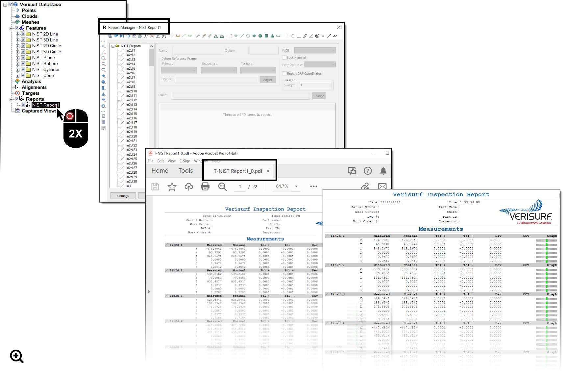Screen dimensions: 563x371
Task: Toggle the NIST Sphere checkbox
Action: tap(23, 63)
